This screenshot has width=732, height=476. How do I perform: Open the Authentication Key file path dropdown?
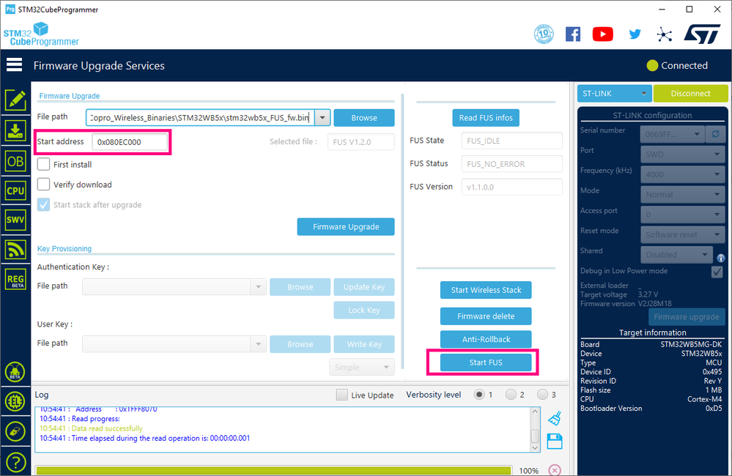pos(258,287)
